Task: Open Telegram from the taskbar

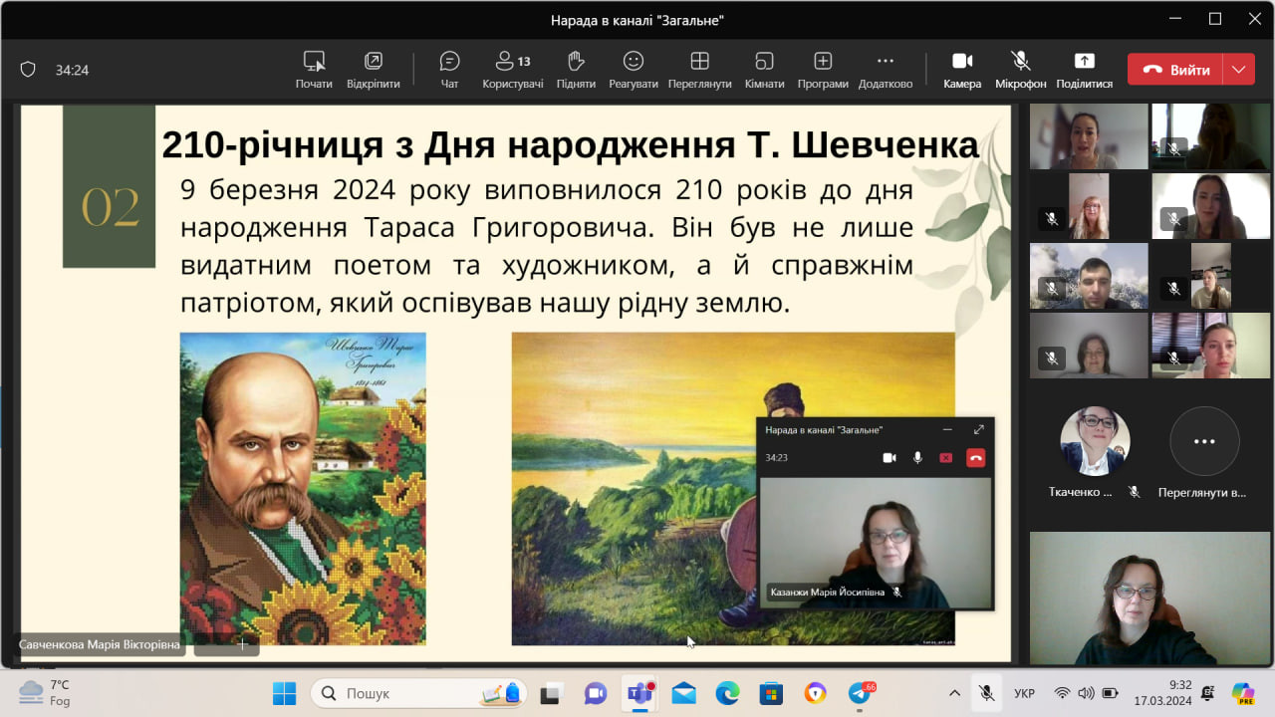Action: click(859, 693)
